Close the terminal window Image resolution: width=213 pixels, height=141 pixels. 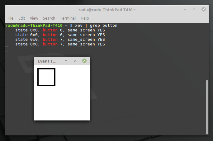[203, 9]
